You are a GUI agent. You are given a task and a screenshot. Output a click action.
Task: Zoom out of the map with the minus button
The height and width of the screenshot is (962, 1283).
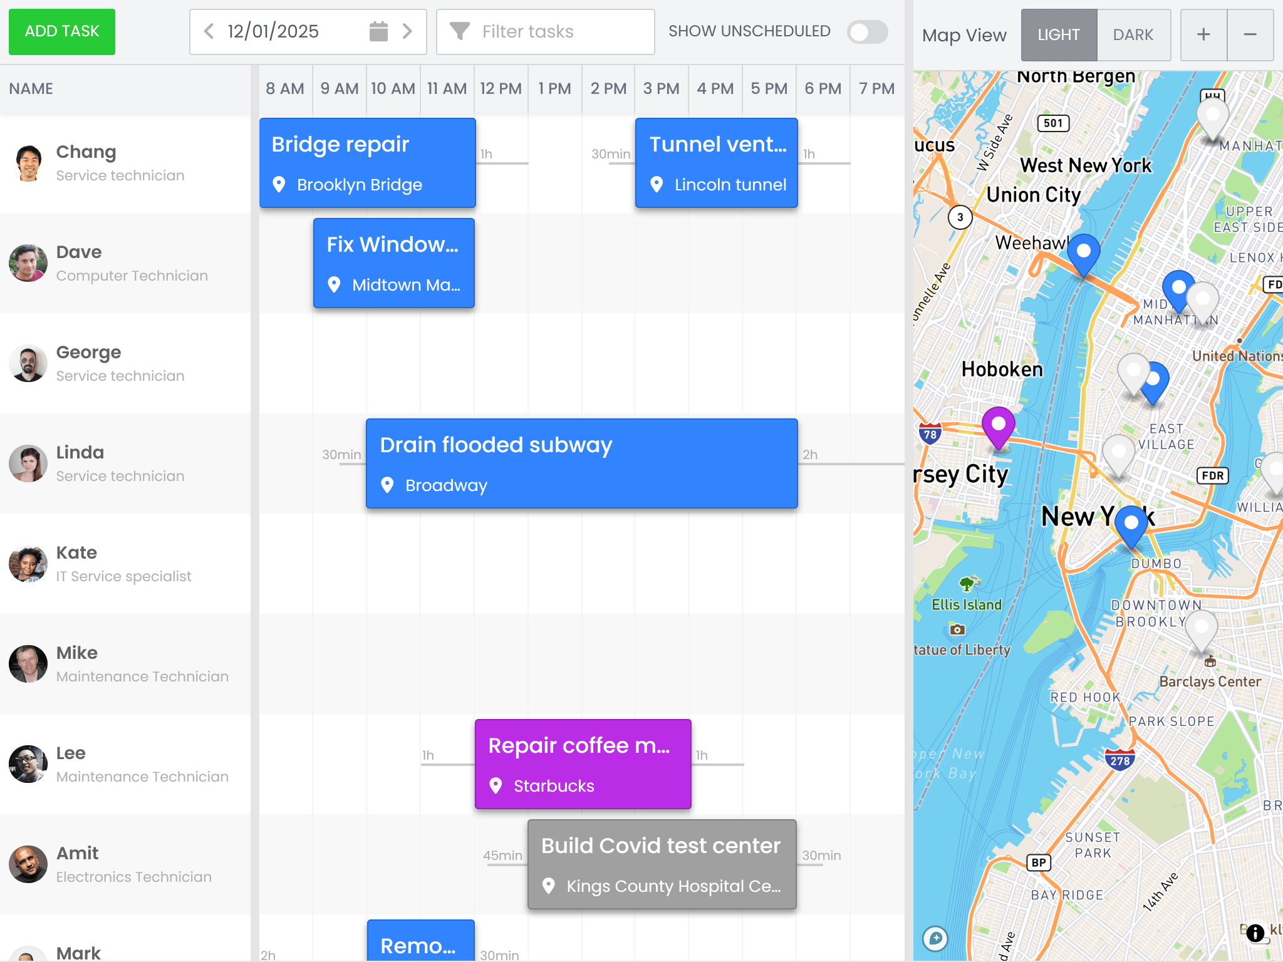(1250, 34)
